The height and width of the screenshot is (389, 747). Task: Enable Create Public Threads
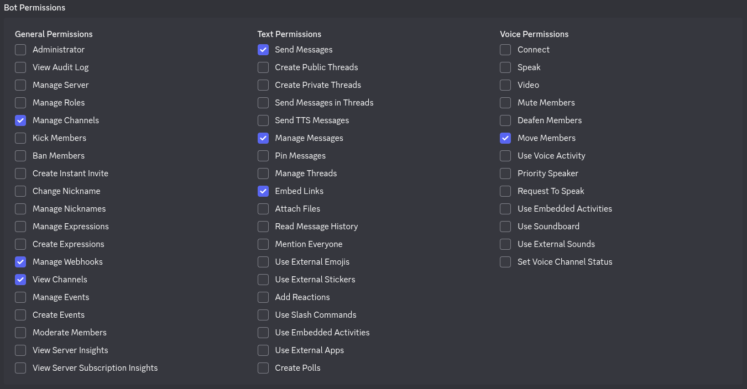(x=263, y=67)
